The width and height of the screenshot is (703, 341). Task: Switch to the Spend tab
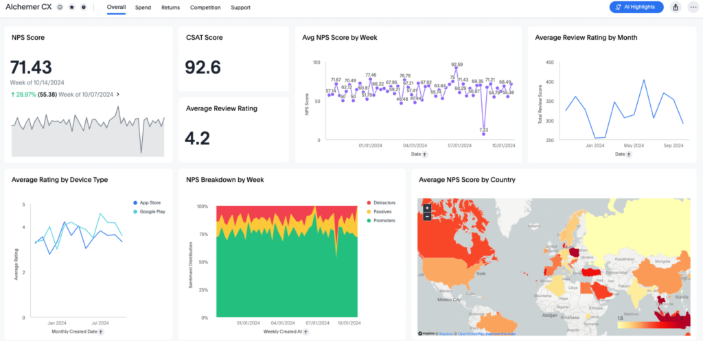coord(143,8)
